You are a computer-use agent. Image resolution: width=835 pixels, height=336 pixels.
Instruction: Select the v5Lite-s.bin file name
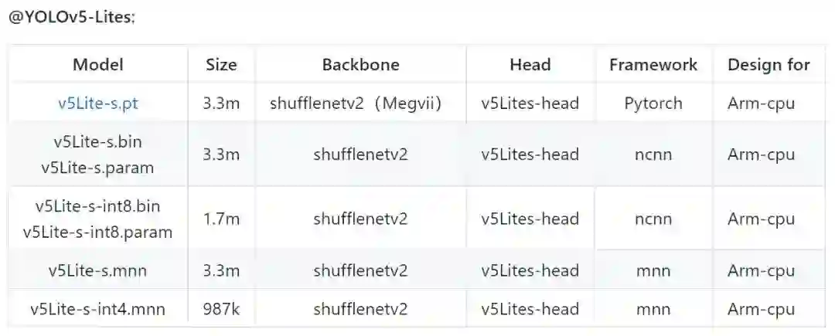tap(98, 142)
